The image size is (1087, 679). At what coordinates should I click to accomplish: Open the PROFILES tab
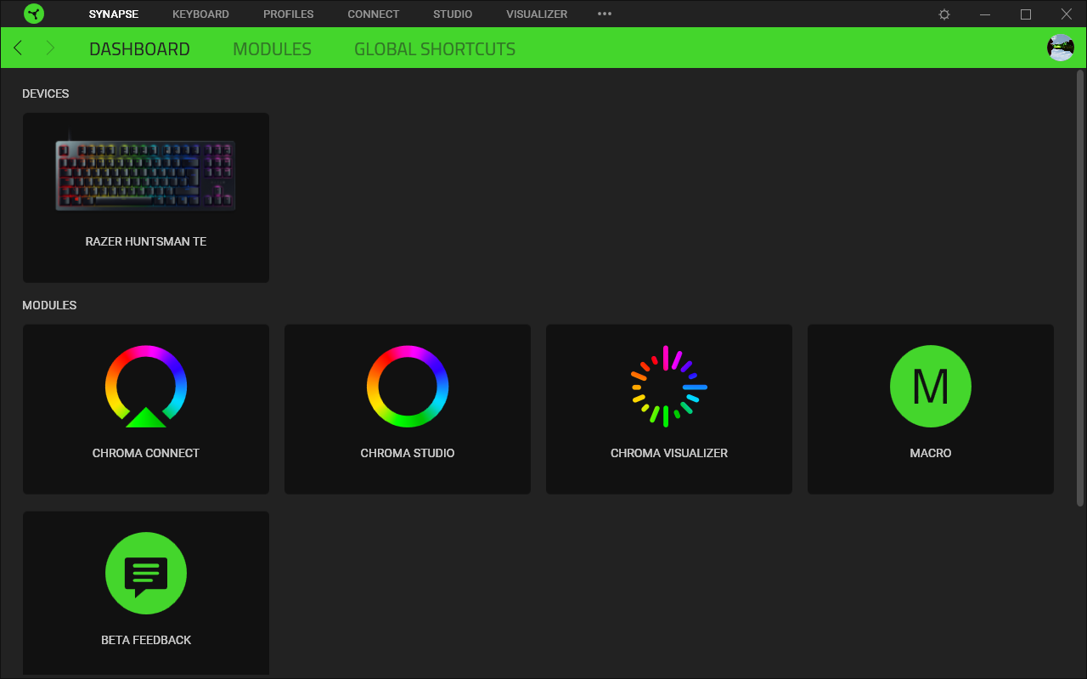coord(289,14)
